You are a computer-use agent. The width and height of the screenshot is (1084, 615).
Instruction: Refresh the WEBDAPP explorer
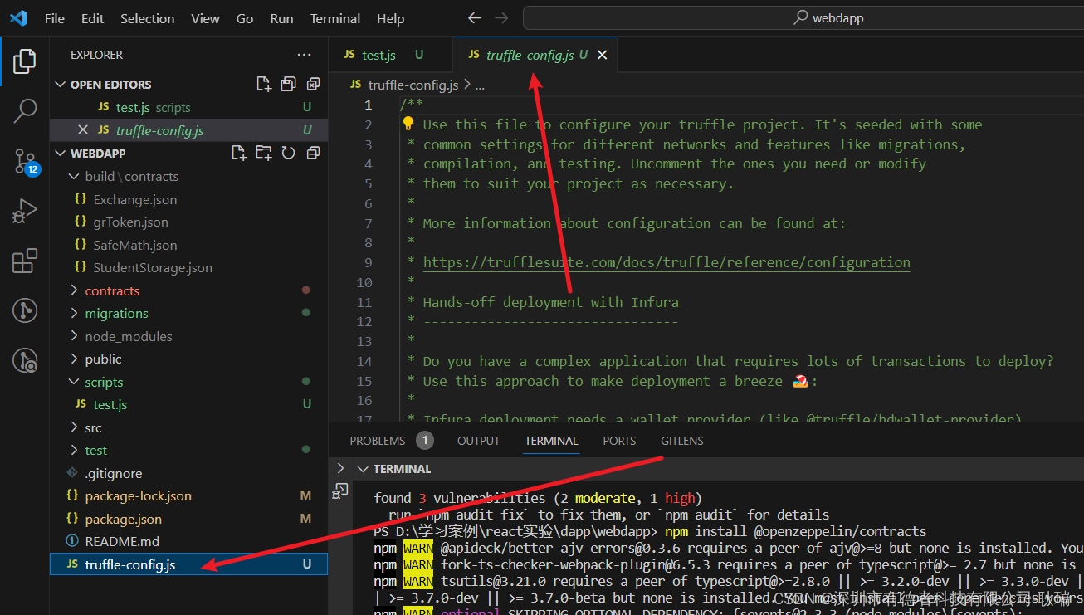(x=288, y=153)
